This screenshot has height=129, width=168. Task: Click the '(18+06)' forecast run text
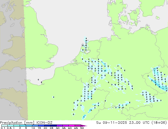click(160, 123)
